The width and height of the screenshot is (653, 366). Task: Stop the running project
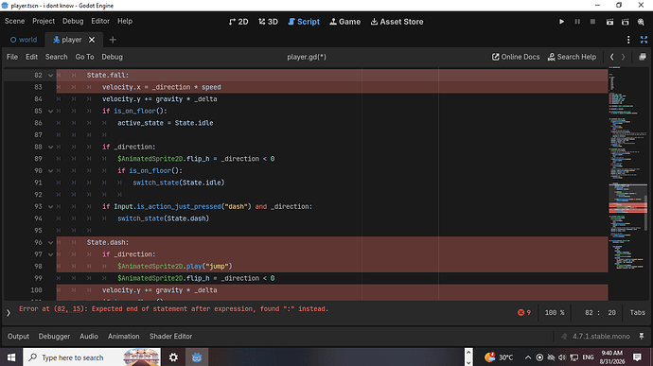click(592, 22)
